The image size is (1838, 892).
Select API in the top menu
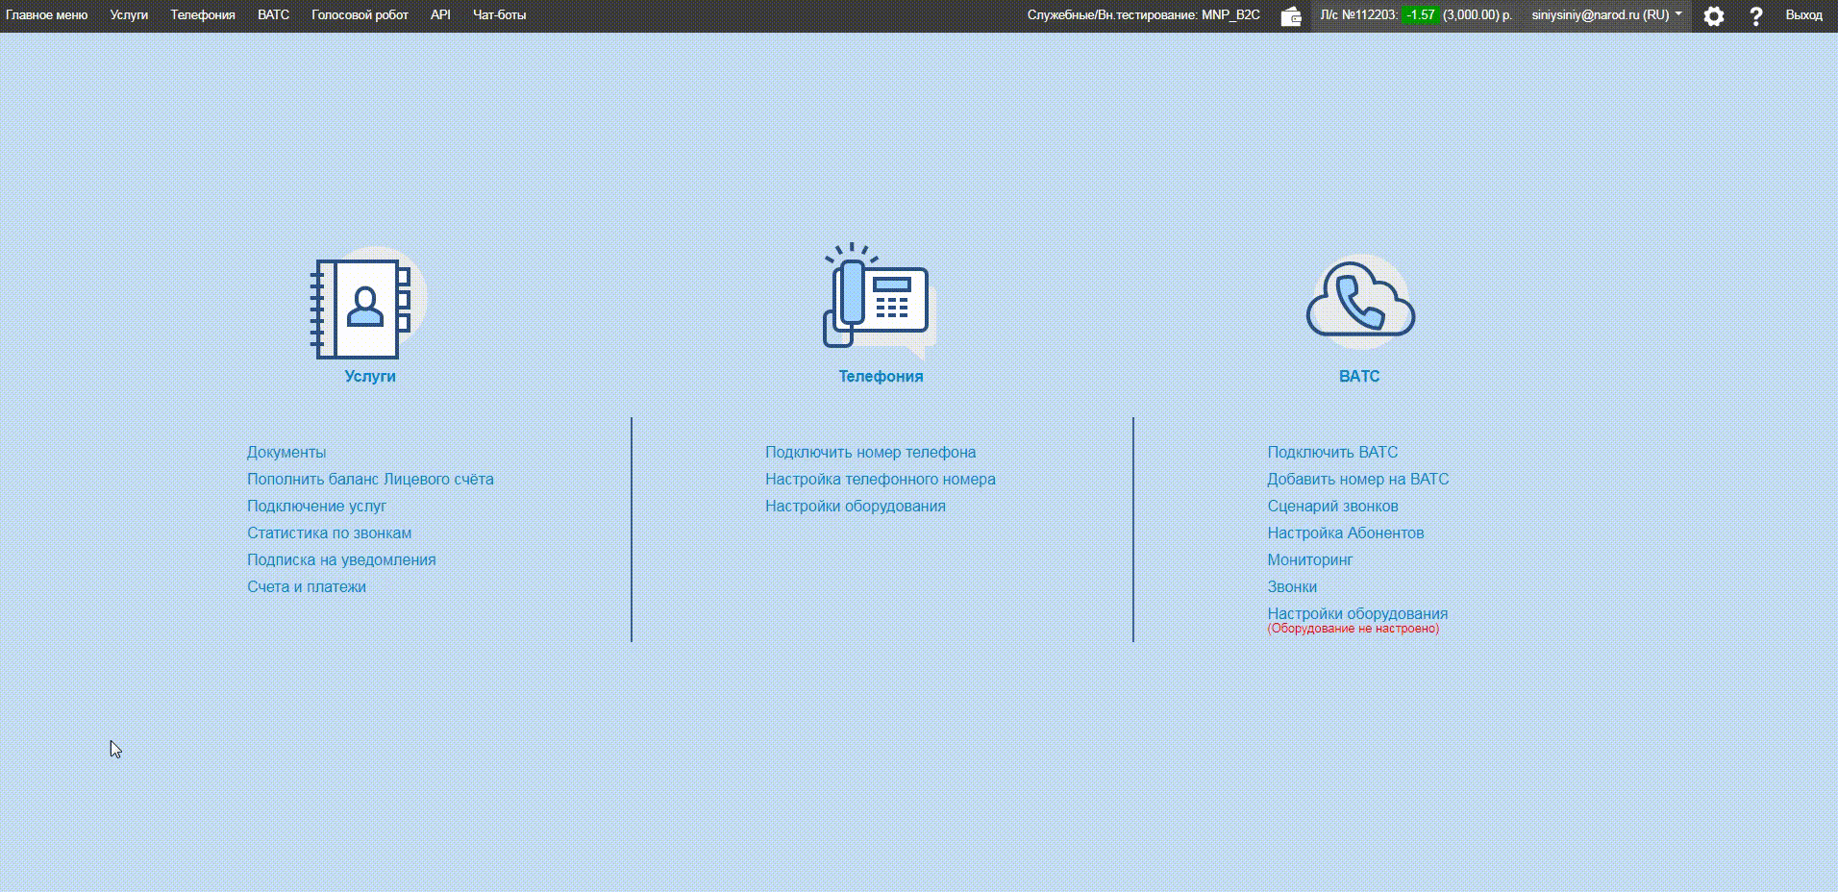pyautogui.click(x=440, y=15)
